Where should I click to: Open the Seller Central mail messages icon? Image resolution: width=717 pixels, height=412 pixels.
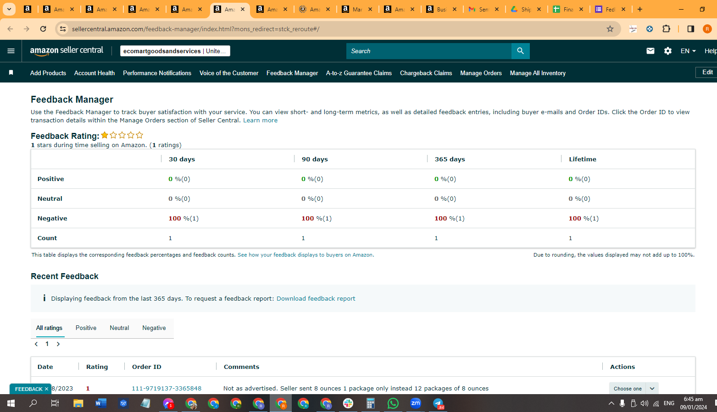[650, 51]
